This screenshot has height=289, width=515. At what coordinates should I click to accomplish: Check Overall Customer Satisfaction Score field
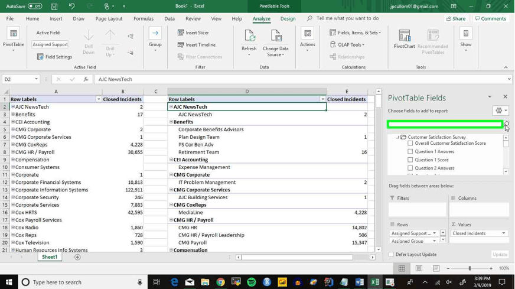[410, 144]
